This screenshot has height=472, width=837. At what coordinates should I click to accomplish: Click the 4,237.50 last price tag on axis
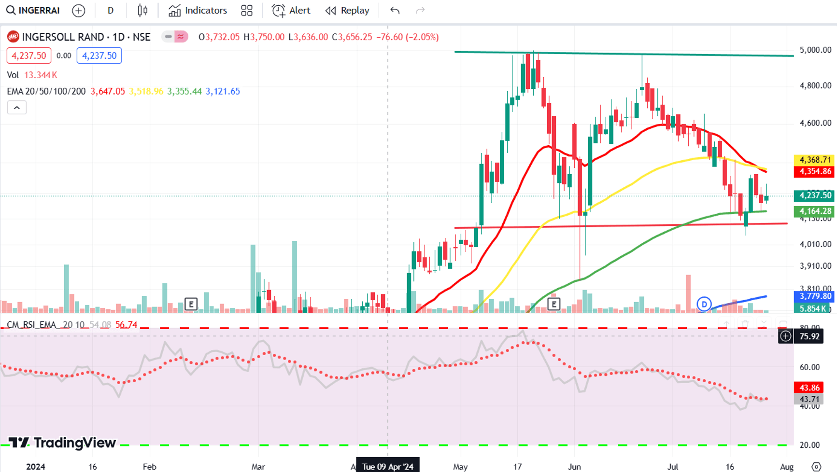point(814,195)
